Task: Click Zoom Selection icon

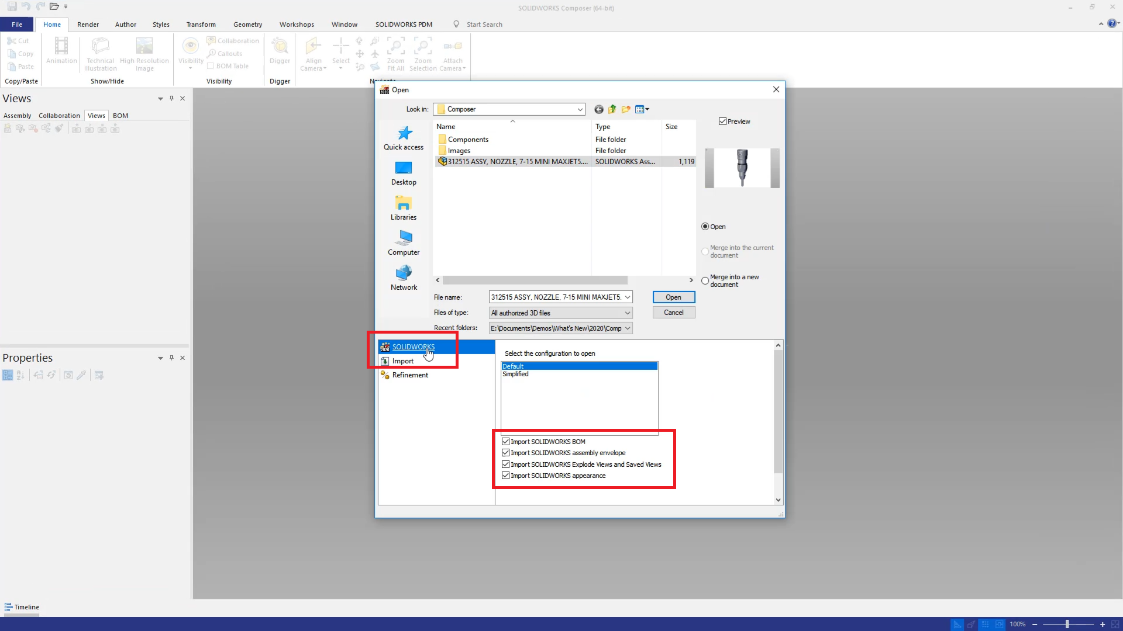Action: [423, 54]
